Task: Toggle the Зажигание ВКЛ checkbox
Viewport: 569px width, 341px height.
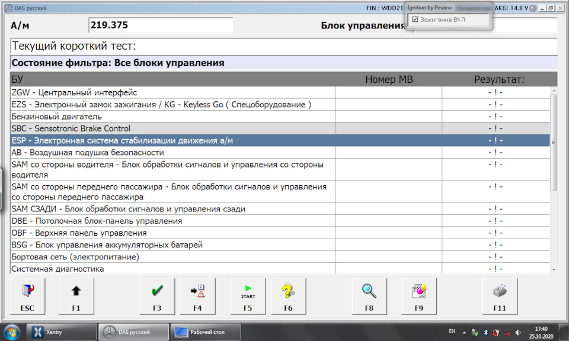Action: (x=415, y=20)
